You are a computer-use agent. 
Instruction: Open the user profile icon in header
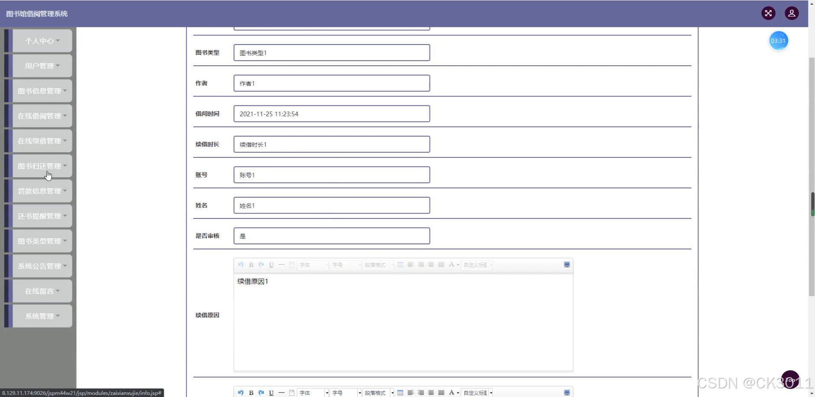tap(792, 13)
